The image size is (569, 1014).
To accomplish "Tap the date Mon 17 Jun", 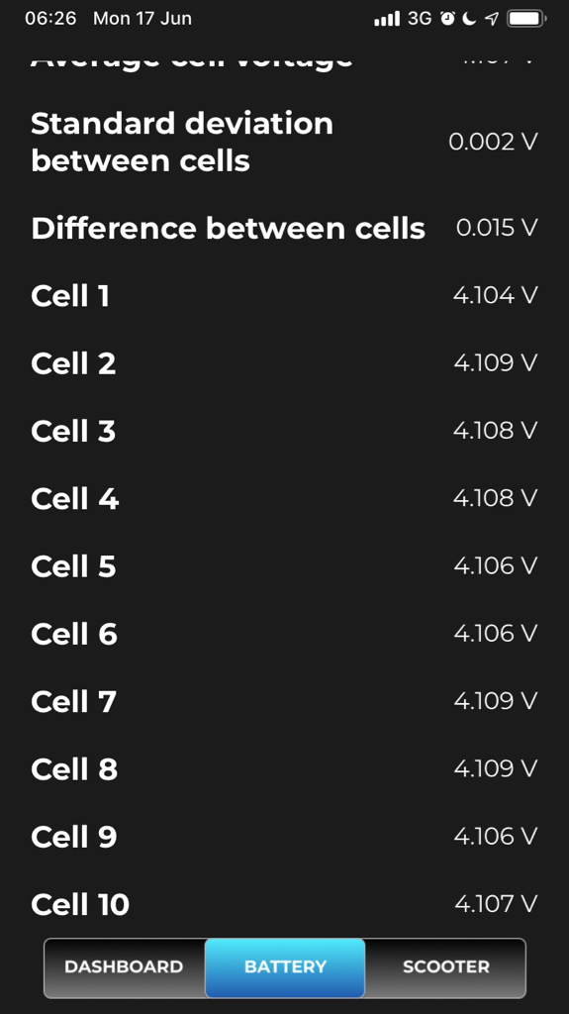I will [x=142, y=18].
